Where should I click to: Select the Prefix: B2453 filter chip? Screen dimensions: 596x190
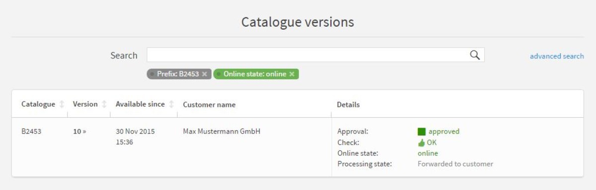point(179,74)
